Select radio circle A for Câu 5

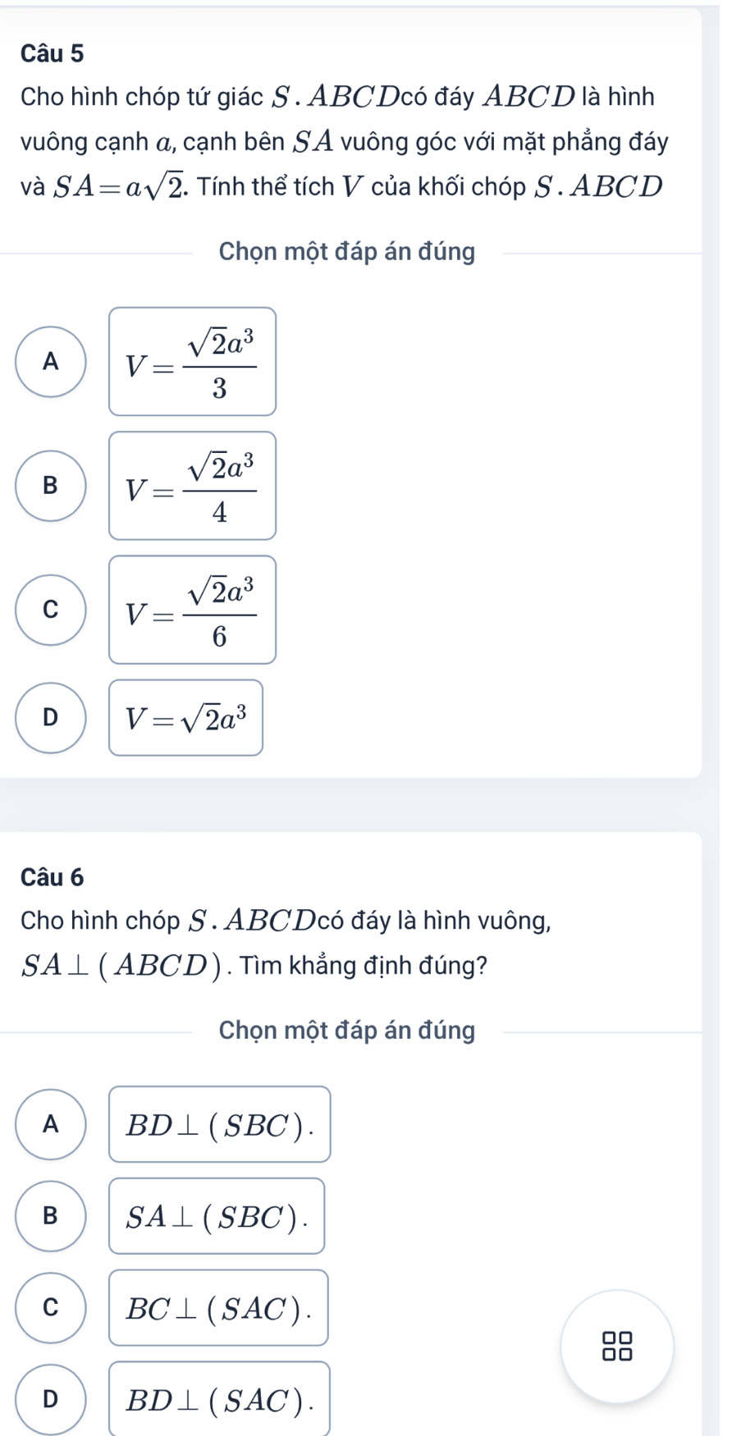(x=51, y=362)
